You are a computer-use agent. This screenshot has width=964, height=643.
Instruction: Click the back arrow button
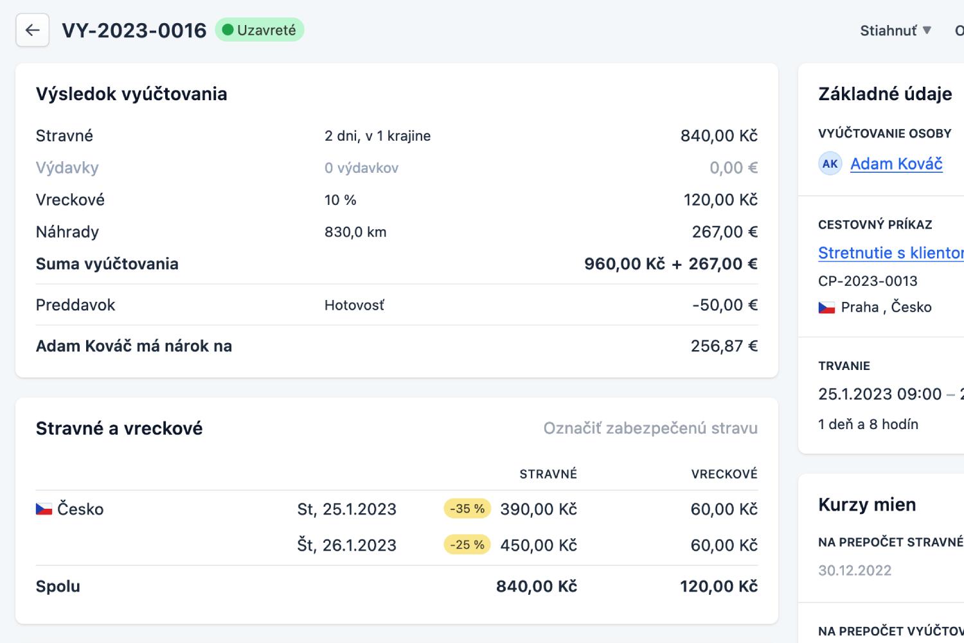point(32,30)
